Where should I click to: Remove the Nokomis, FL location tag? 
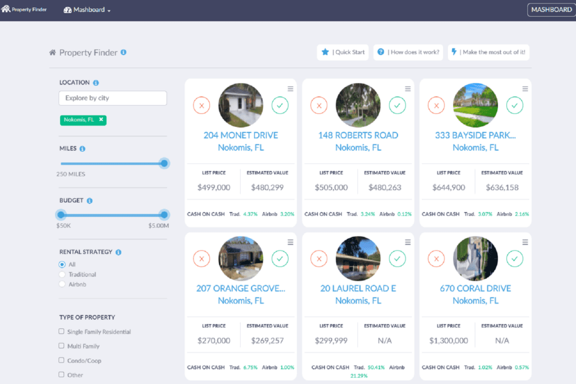click(x=100, y=120)
